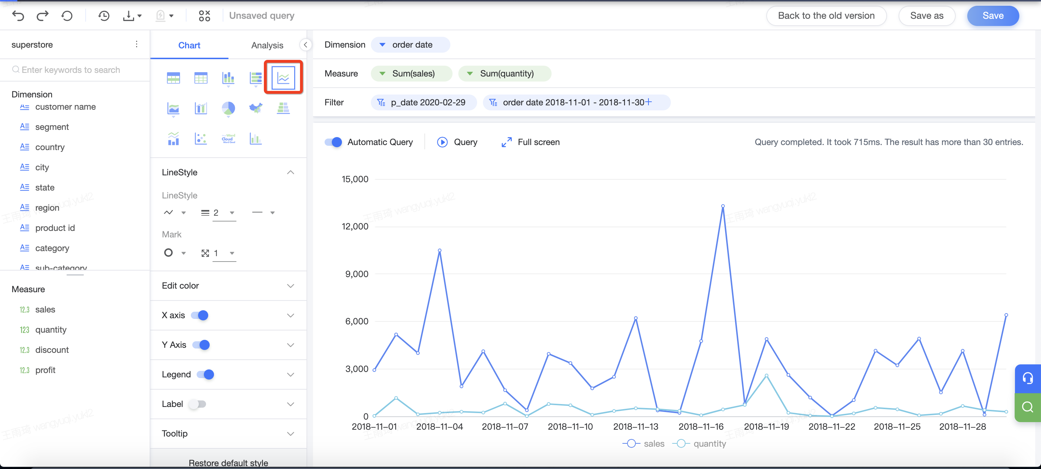Open the line curve shape dropdown
Viewport: 1041px width, 469px height.
[x=175, y=212]
